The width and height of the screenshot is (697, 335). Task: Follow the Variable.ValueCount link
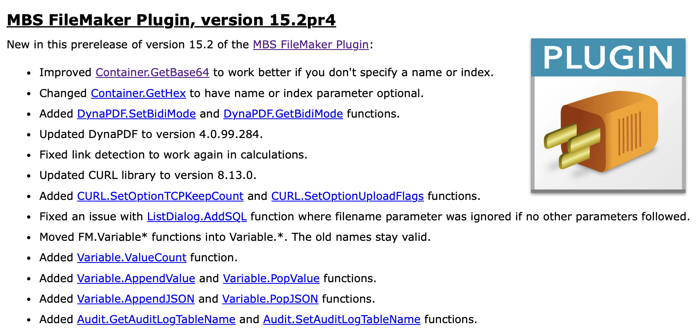132,258
